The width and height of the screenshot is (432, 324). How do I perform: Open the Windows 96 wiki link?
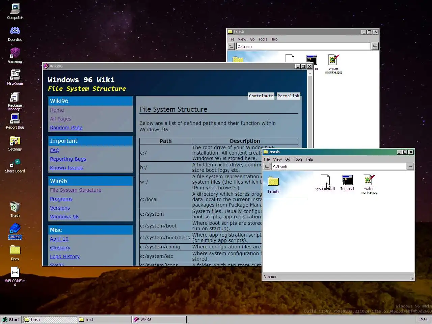click(64, 217)
